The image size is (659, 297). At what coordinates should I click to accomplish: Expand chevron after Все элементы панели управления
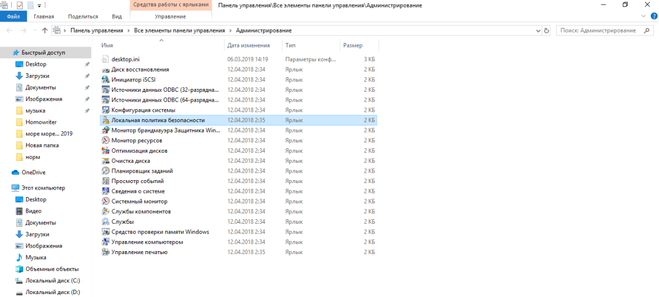[x=230, y=31]
